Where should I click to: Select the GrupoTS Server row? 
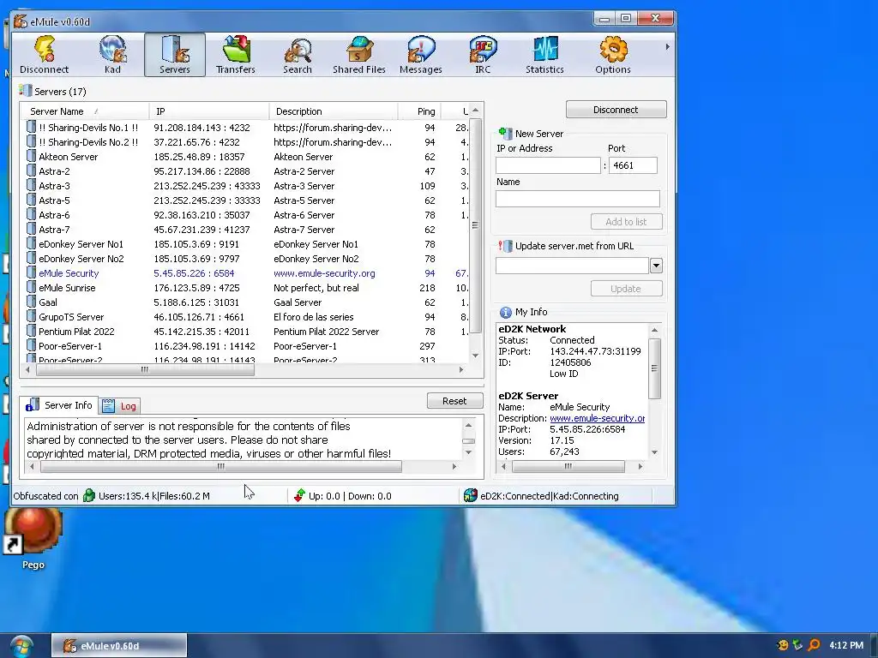click(246, 317)
